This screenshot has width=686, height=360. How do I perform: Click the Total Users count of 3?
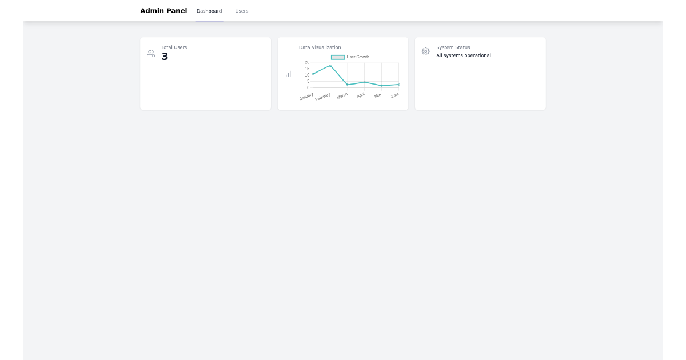[165, 56]
